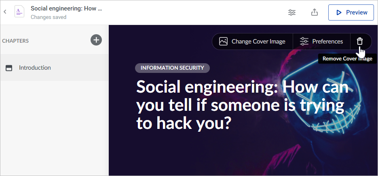Click the trash Remove Cover Image icon

360,41
